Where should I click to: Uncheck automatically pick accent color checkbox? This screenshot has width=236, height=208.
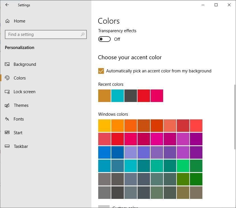pos(101,71)
